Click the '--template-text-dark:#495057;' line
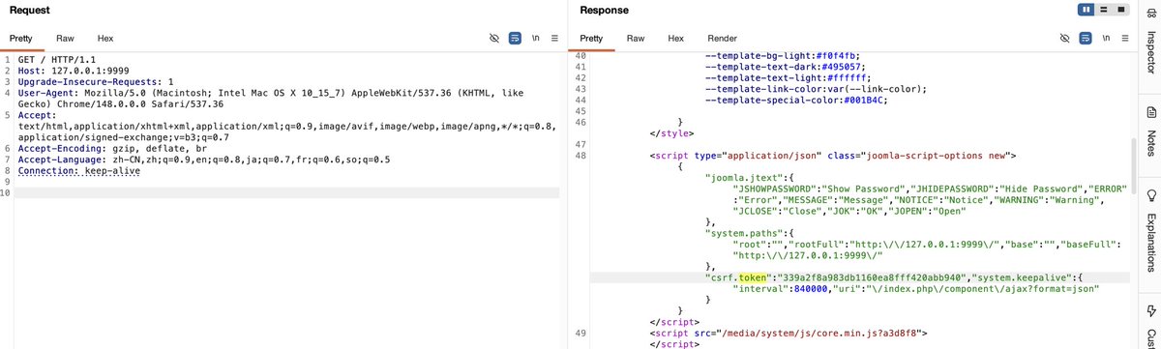Image resolution: width=1161 pixels, height=349 pixels. point(786,67)
